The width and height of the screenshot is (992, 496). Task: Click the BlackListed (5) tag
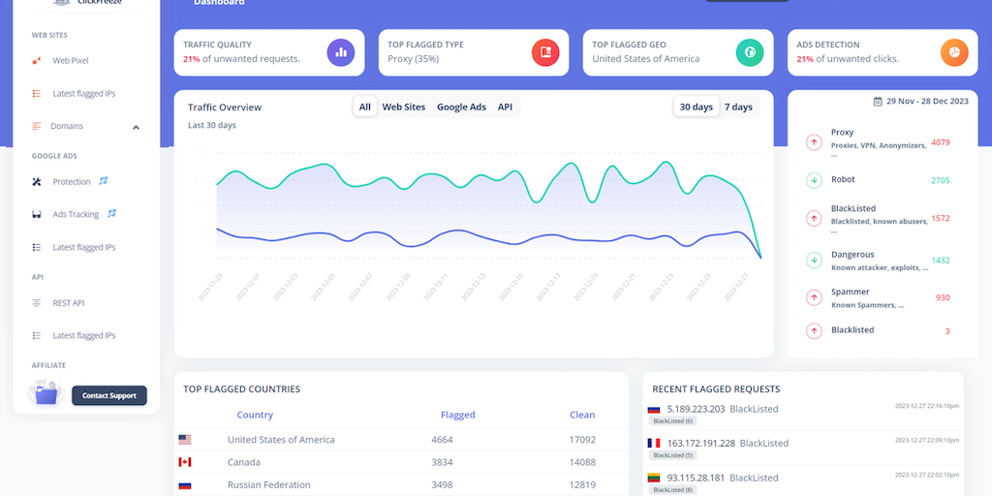pyautogui.click(x=672, y=455)
